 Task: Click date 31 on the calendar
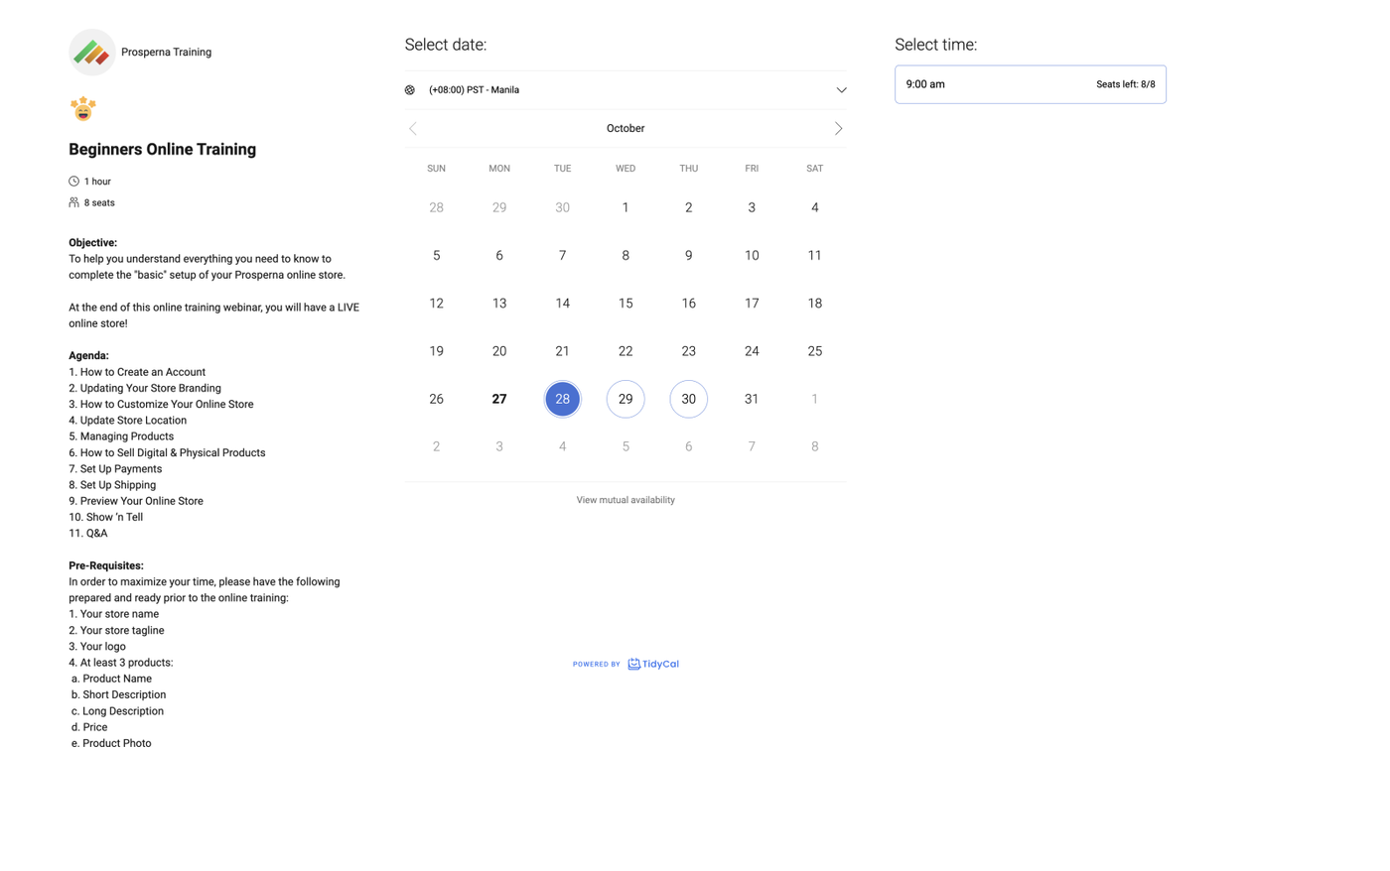(752, 399)
